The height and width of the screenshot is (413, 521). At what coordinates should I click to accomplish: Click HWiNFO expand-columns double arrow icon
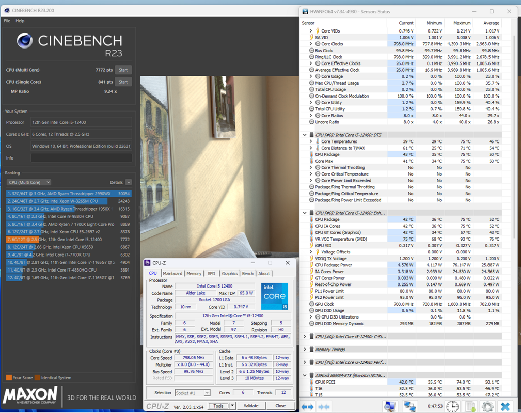(308, 406)
